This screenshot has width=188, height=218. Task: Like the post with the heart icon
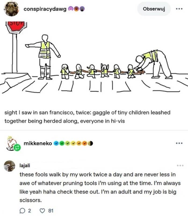(x=41, y=211)
